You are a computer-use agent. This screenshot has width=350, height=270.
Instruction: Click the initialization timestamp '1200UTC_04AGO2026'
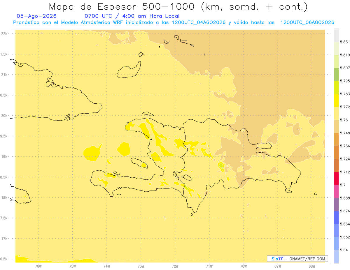[x=199, y=22]
